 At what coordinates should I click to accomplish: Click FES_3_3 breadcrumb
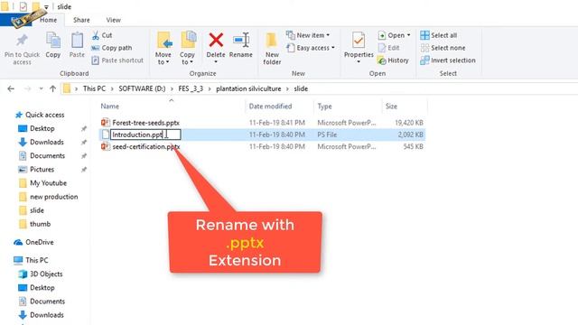(x=191, y=88)
